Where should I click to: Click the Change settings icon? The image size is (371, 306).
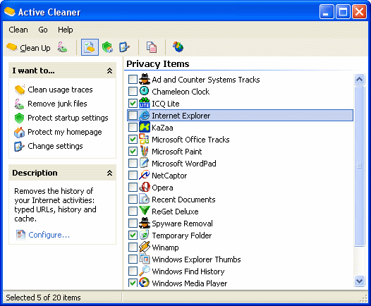click(x=20, y=147)
